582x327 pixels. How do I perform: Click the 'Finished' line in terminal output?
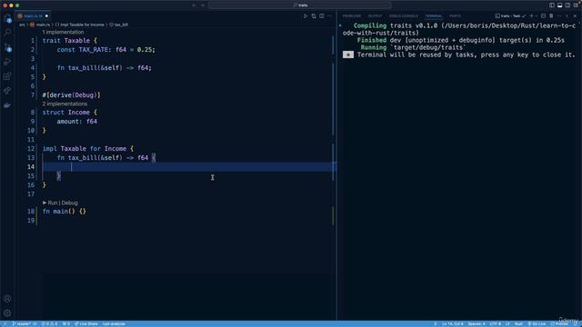pyautogui.click(x=461, y=40)
